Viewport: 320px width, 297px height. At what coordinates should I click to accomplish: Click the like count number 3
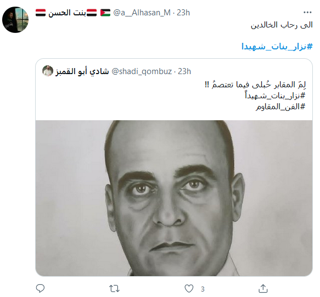[203, 289]
